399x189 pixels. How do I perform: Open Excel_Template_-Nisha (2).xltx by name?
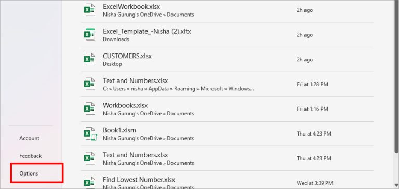(147, 31)
